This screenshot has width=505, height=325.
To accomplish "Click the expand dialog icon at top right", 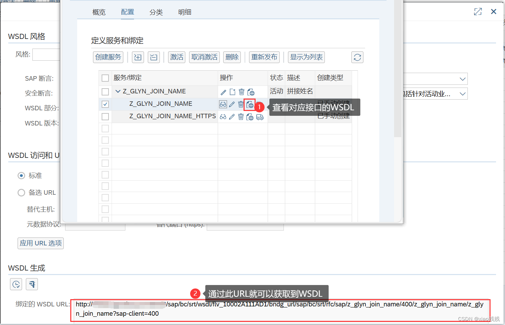I will coord(478,12).
